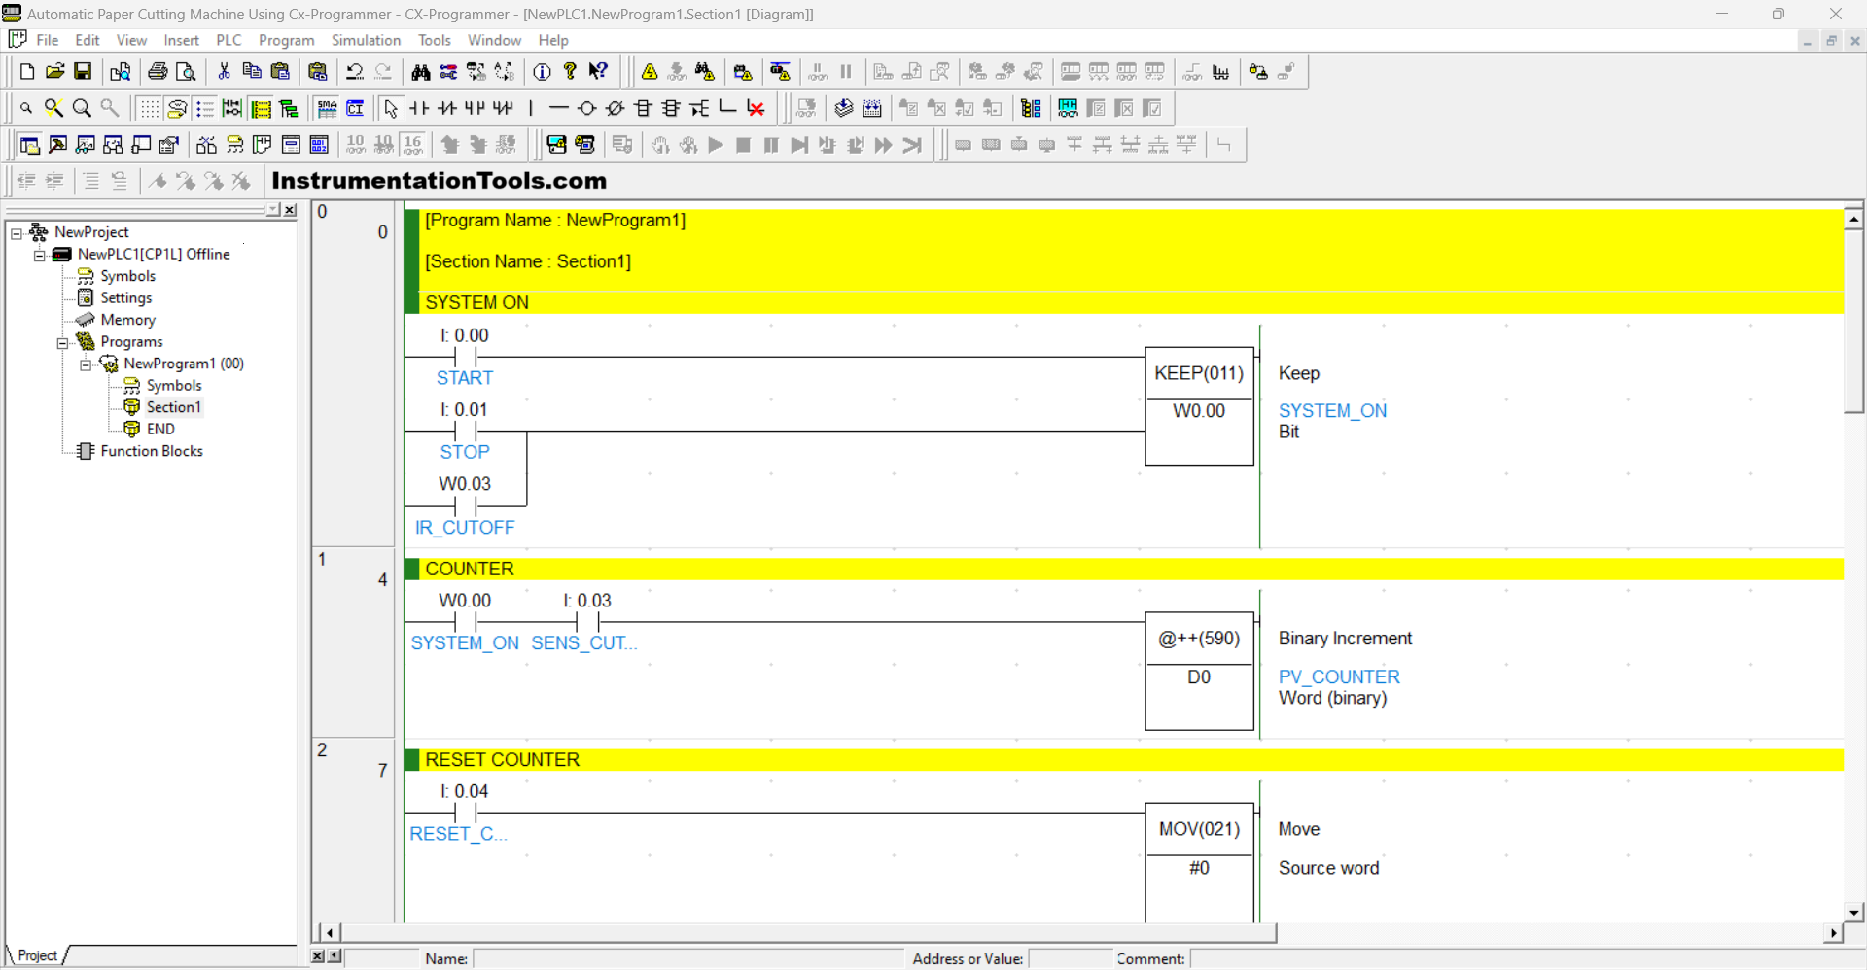This screenshot has width=1867, height=970.
Task: Select the new normally closed contact tool
Action: (447, 108)
